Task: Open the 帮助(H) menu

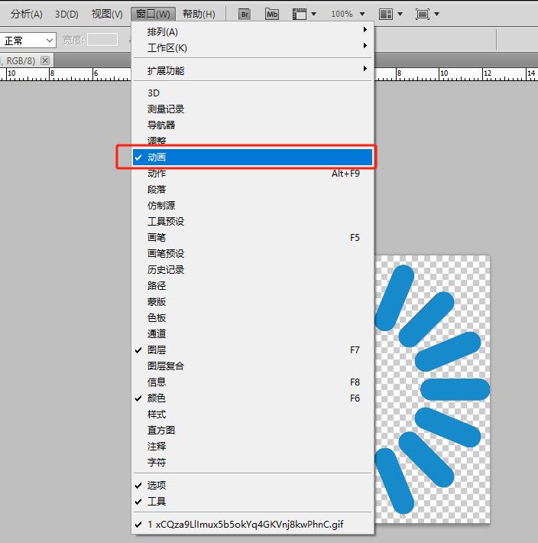Action: [x=199, y=15]
